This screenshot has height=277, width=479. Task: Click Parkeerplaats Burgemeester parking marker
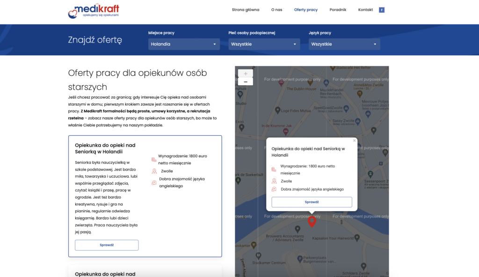click(x=299, y=259)
